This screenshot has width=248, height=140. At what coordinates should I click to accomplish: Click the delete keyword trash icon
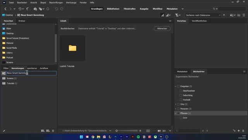coord(243,131)
